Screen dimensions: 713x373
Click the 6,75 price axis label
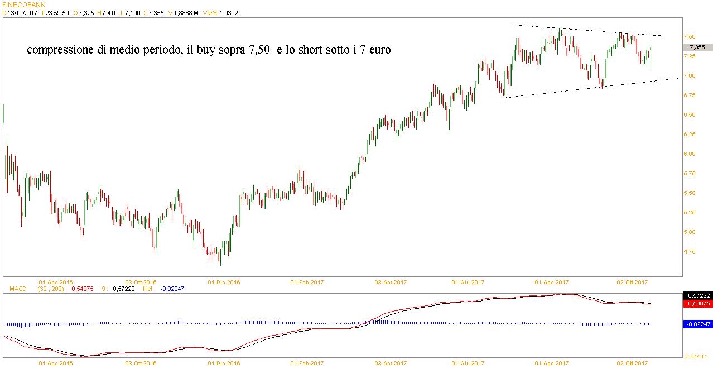(x=690, y=95)
